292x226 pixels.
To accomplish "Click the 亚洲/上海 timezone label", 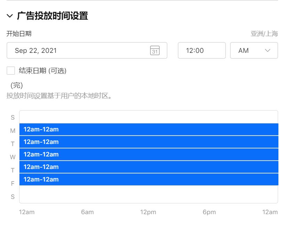I will coord(265,34).
